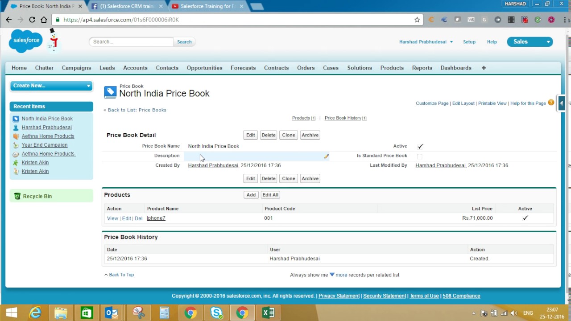Screen dimensions: 571x321
Task: Click the ENG language indicator in tray
Action: (x=528, y=313)
